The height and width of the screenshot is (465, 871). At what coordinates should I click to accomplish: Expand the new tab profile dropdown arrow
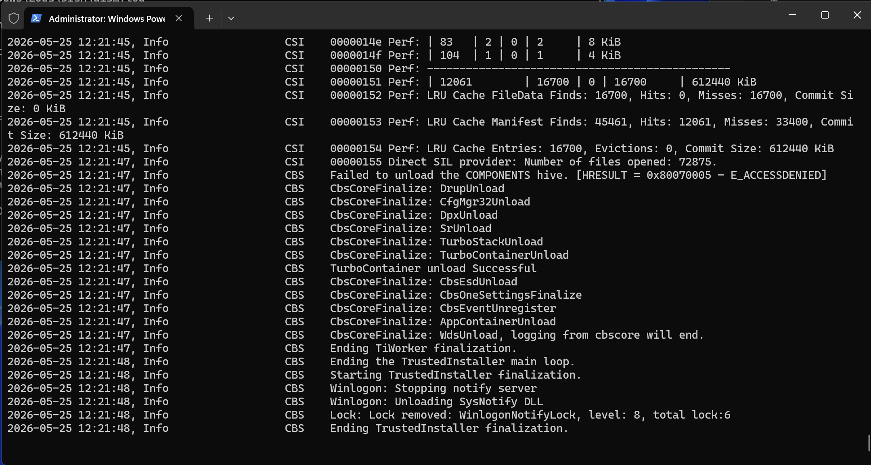pyautogui.click(x=231, y=18)
